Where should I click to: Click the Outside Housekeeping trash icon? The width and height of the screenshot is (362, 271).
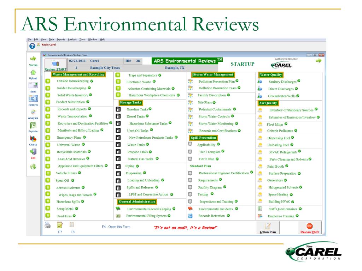(48, 81)
